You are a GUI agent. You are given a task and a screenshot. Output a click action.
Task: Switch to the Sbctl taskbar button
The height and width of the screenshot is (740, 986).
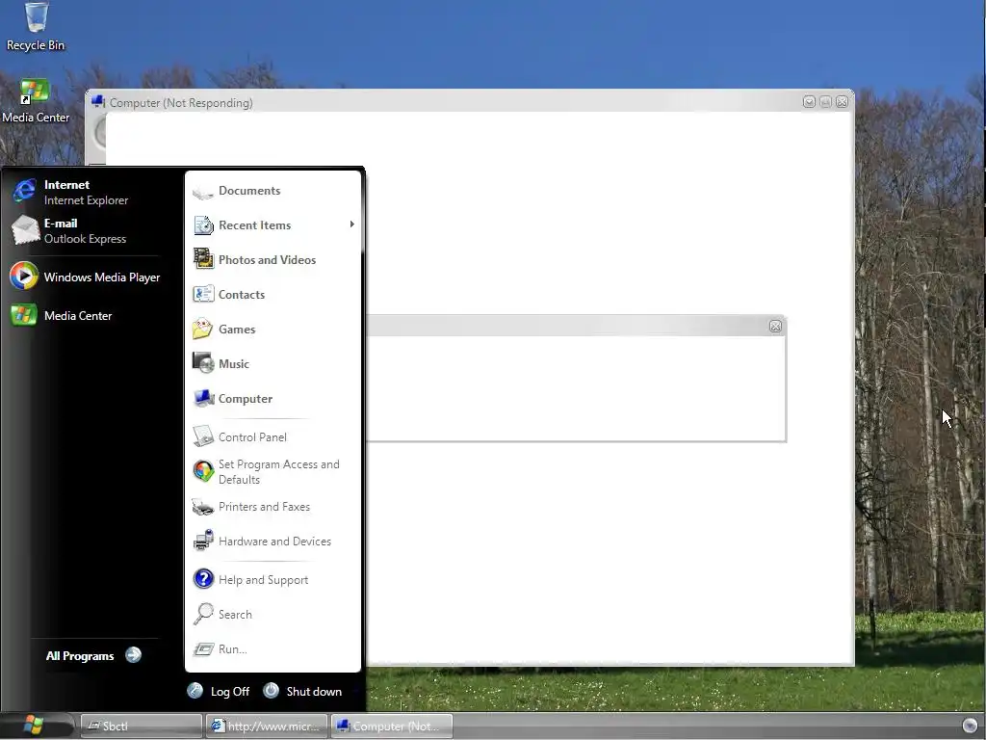(142, 726)
